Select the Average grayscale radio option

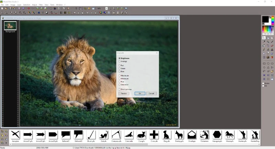[x=119, y=61]
